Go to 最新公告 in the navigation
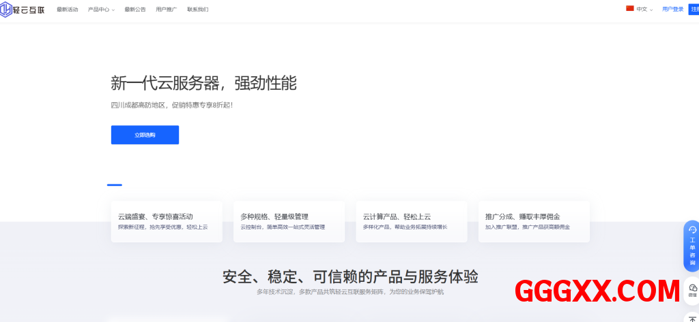The width and height of the screenshot is (699, 322). [x=135, y=10]
